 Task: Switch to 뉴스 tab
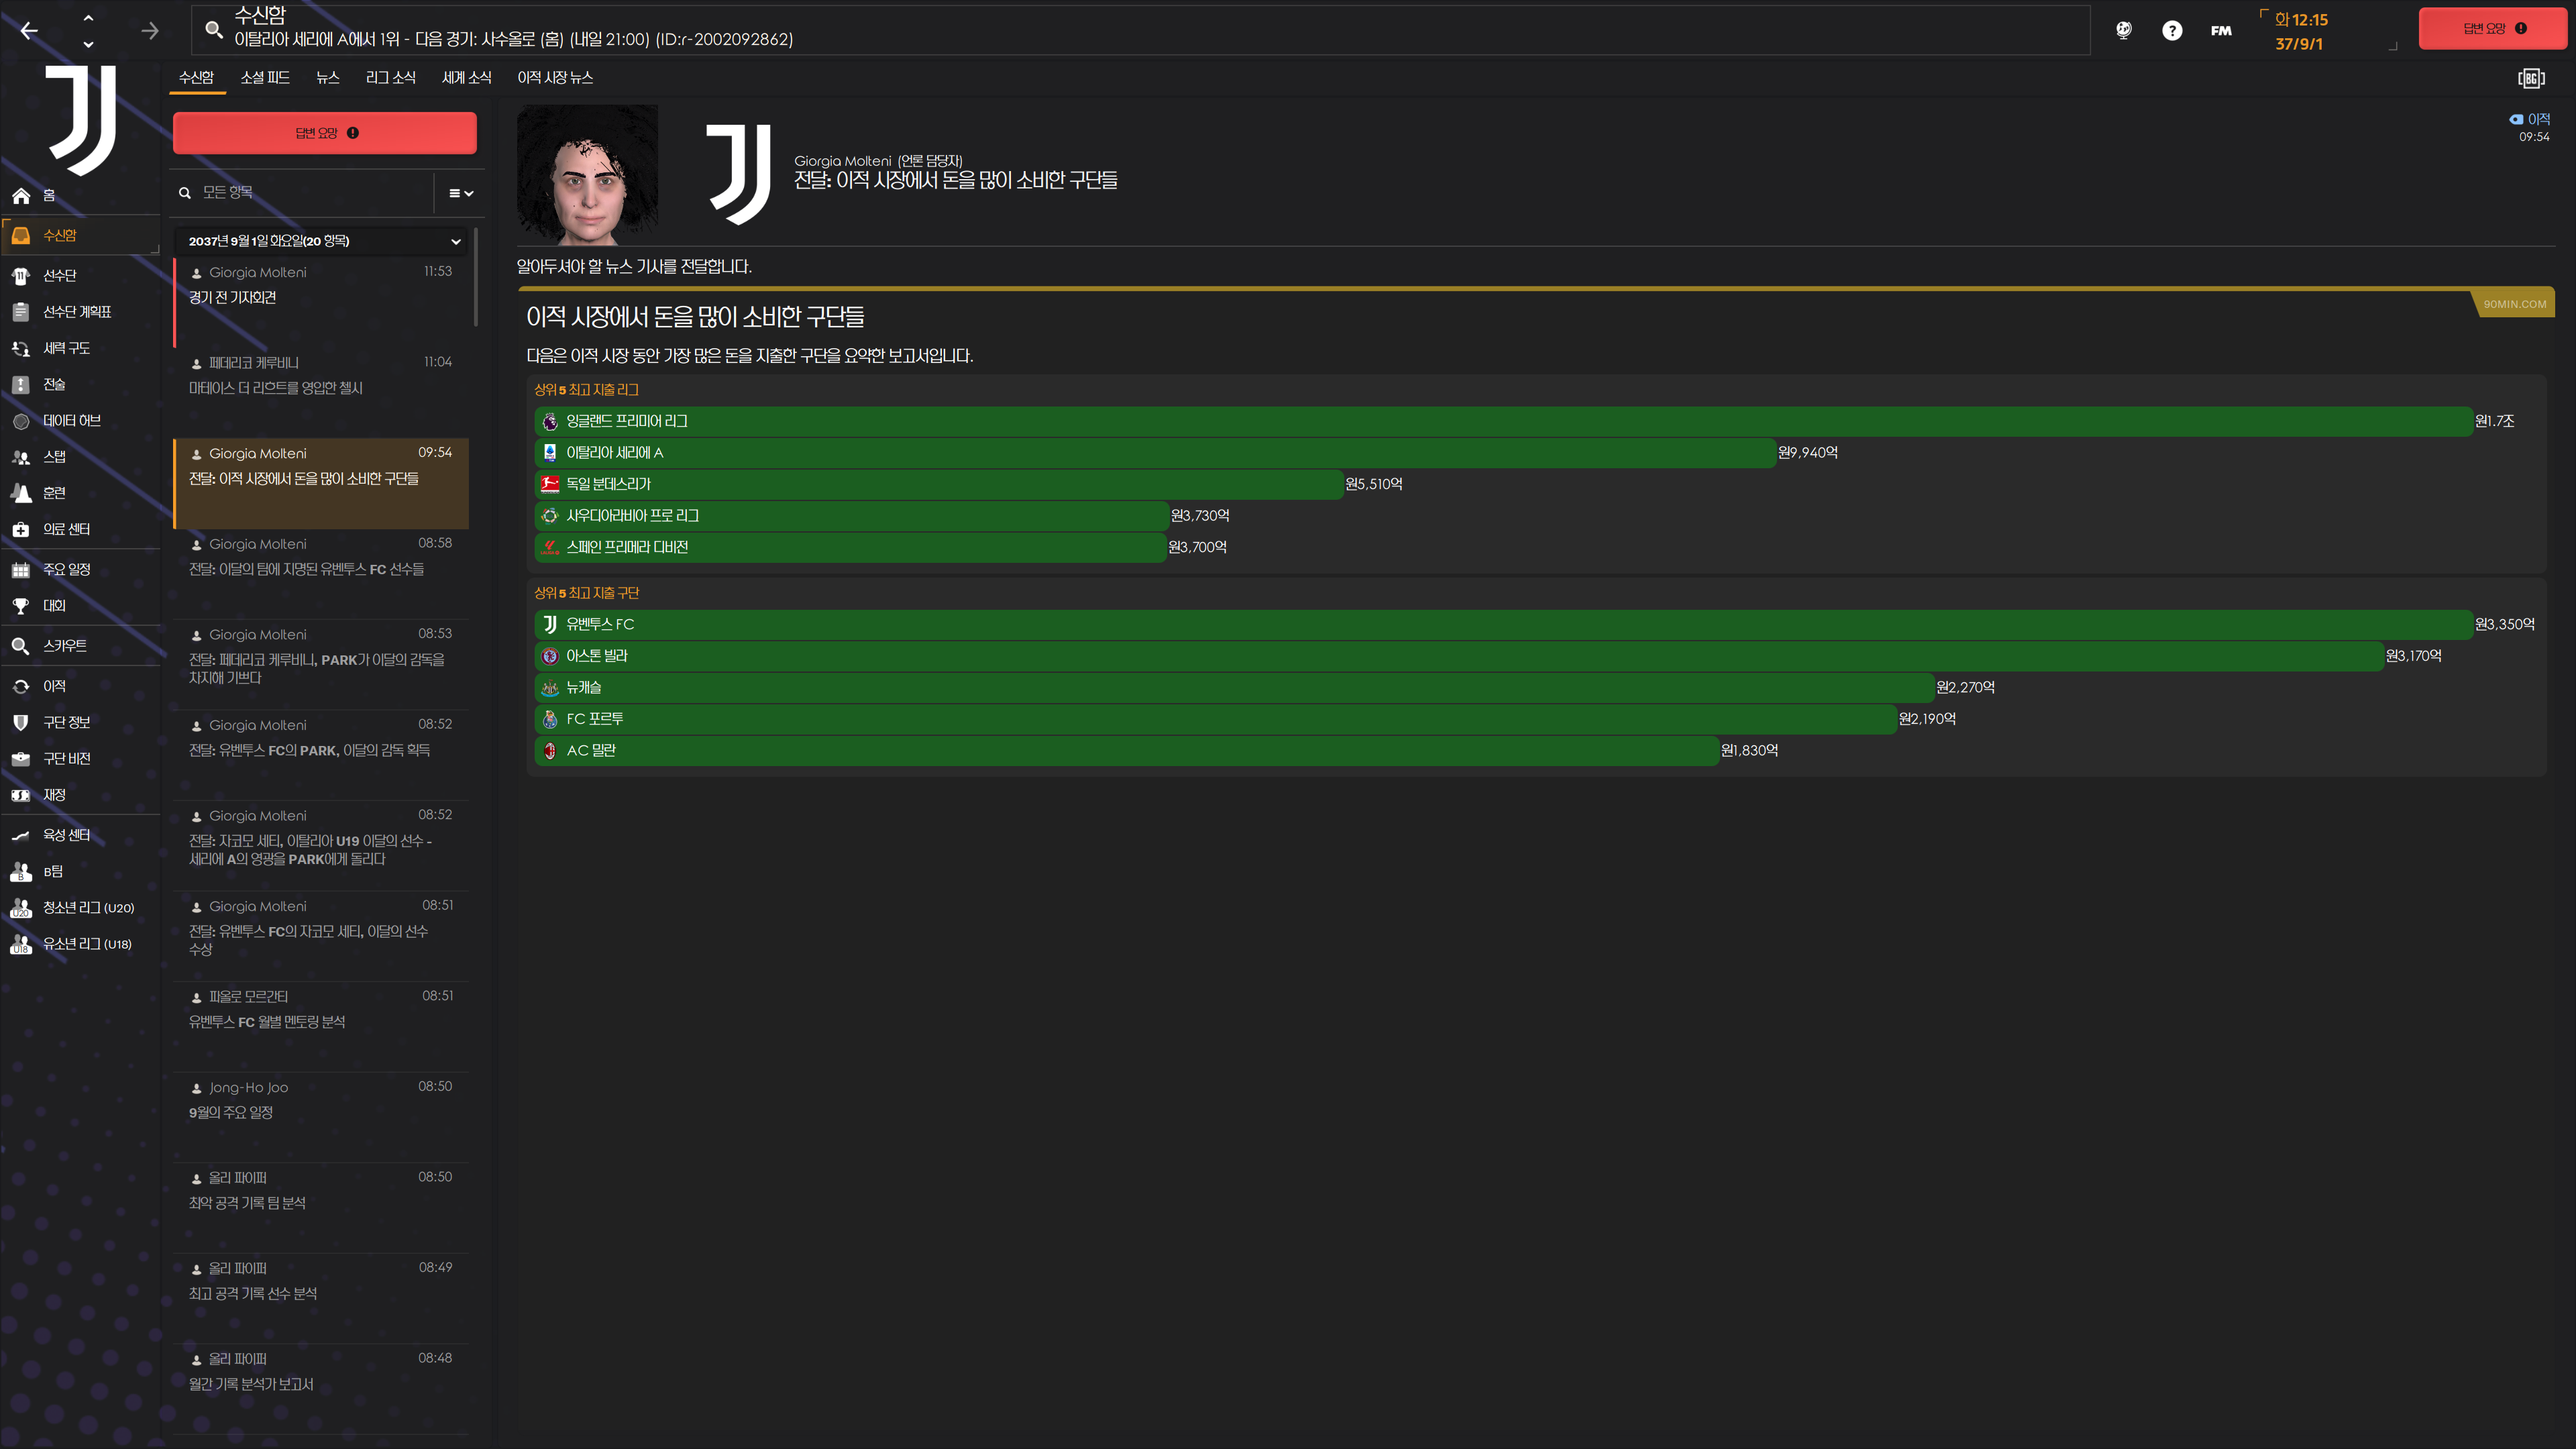tap(328, 77)
